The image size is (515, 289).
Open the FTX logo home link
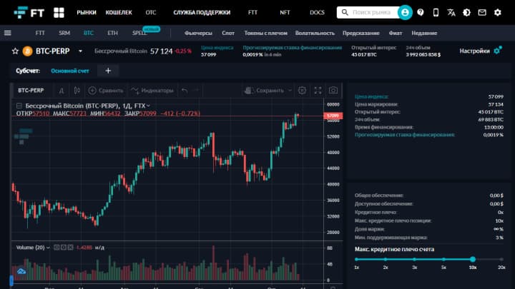(29, 12)
